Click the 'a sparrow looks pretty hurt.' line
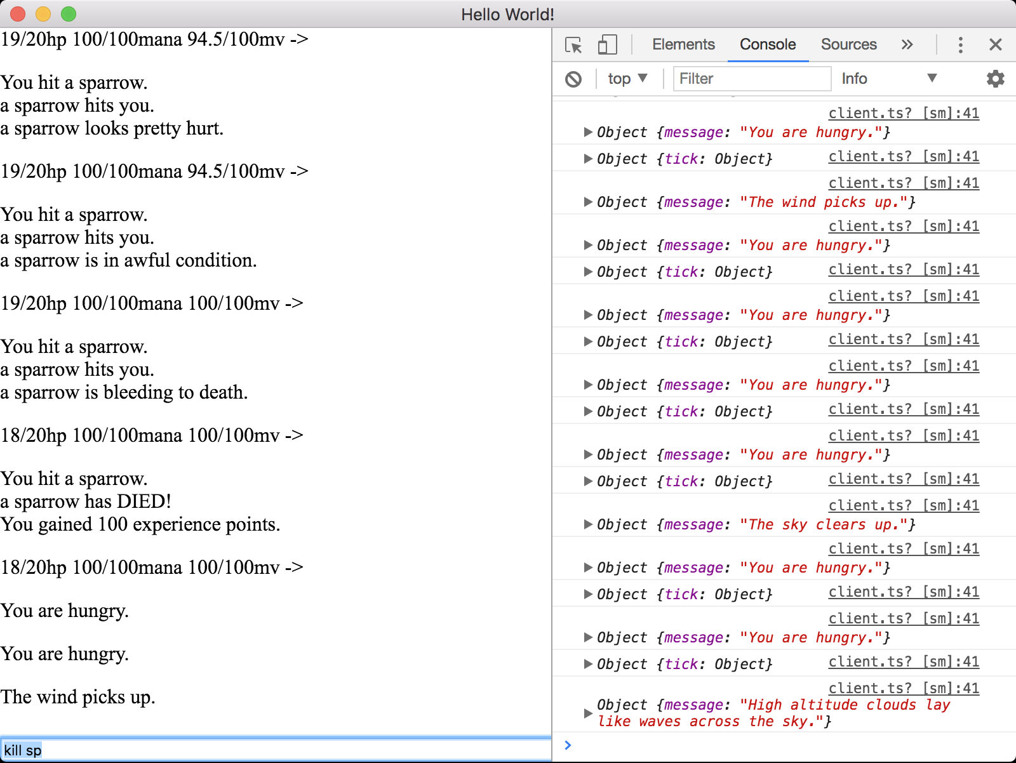The image size is (1016, 763). coord(112,128)
